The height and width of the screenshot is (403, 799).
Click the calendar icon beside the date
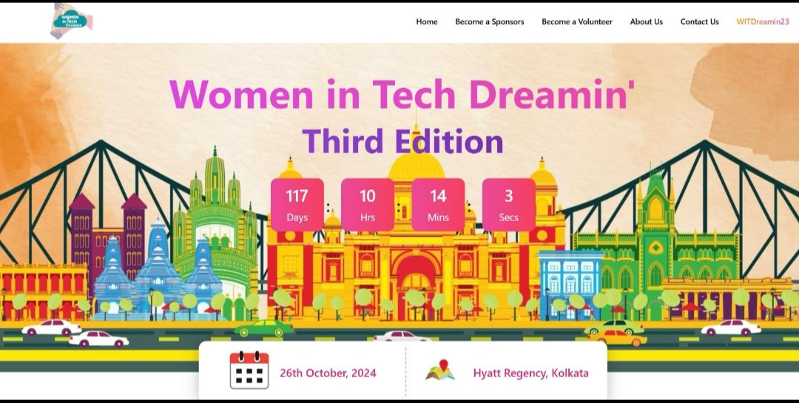(249, 370)
